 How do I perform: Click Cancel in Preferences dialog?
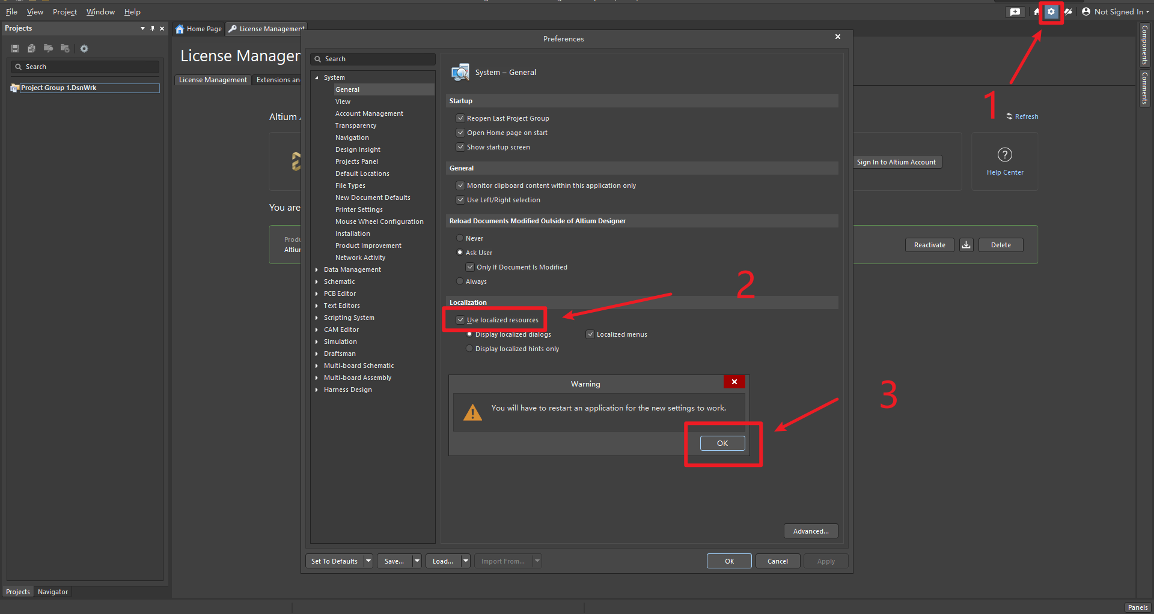point(778,561)
